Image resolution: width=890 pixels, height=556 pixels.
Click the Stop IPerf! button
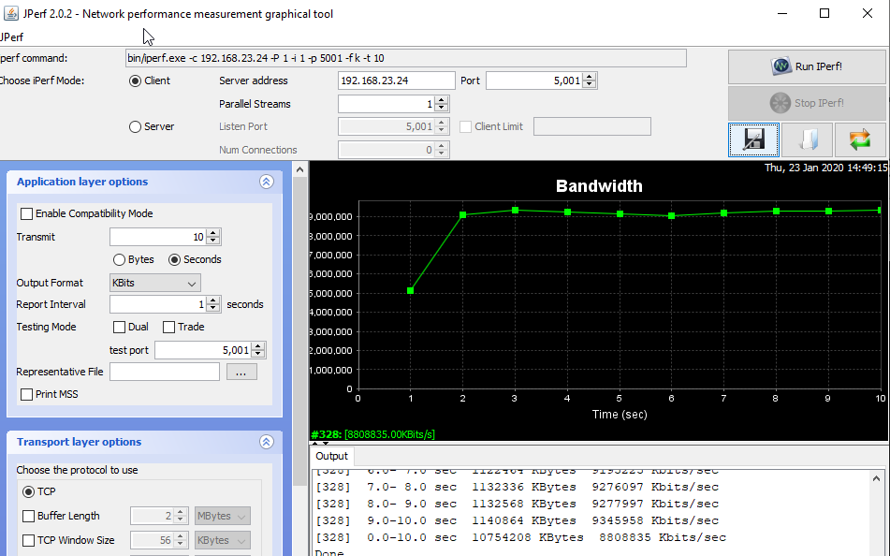click(807, 103)
